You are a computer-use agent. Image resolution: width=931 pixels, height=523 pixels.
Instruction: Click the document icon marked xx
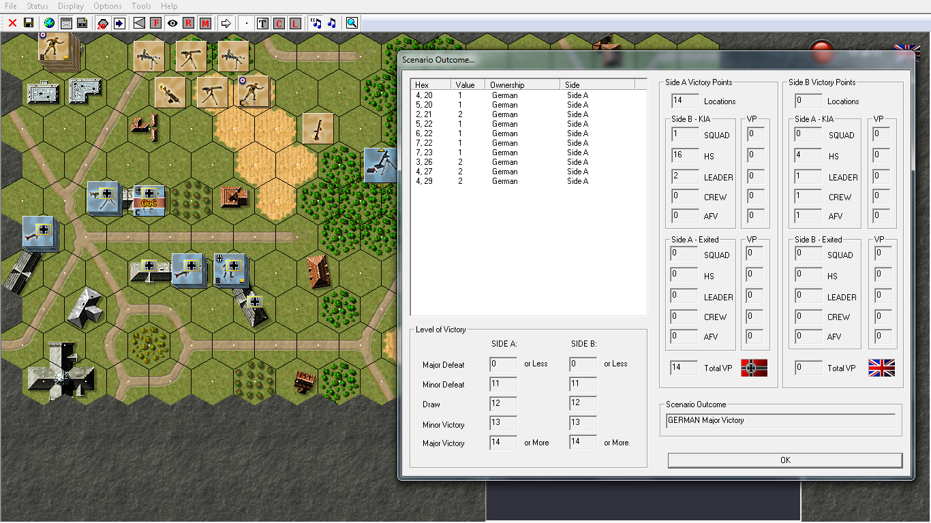[x=82, y=23]
